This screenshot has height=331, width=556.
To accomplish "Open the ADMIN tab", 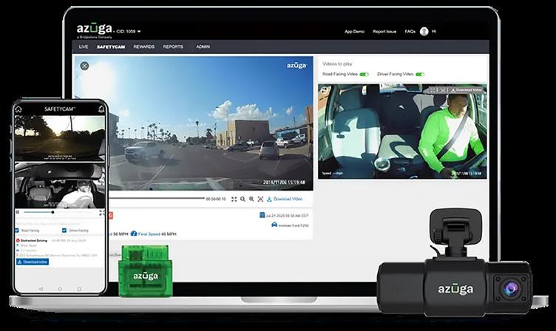I will coord(203,47).
